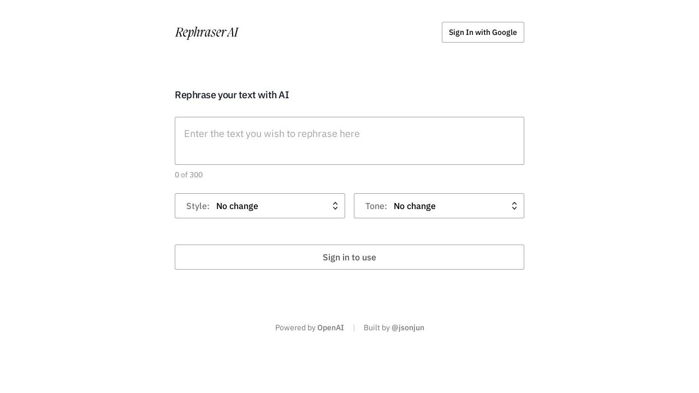
Task: Click the 'Built by' footer text
Action: [x=376, y=327]
